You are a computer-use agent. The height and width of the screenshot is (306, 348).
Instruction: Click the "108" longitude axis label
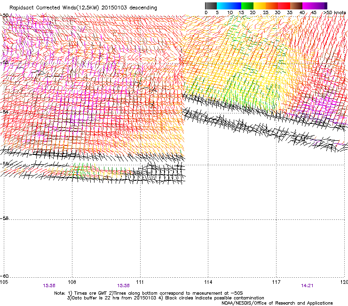click(x=72, y=282)
